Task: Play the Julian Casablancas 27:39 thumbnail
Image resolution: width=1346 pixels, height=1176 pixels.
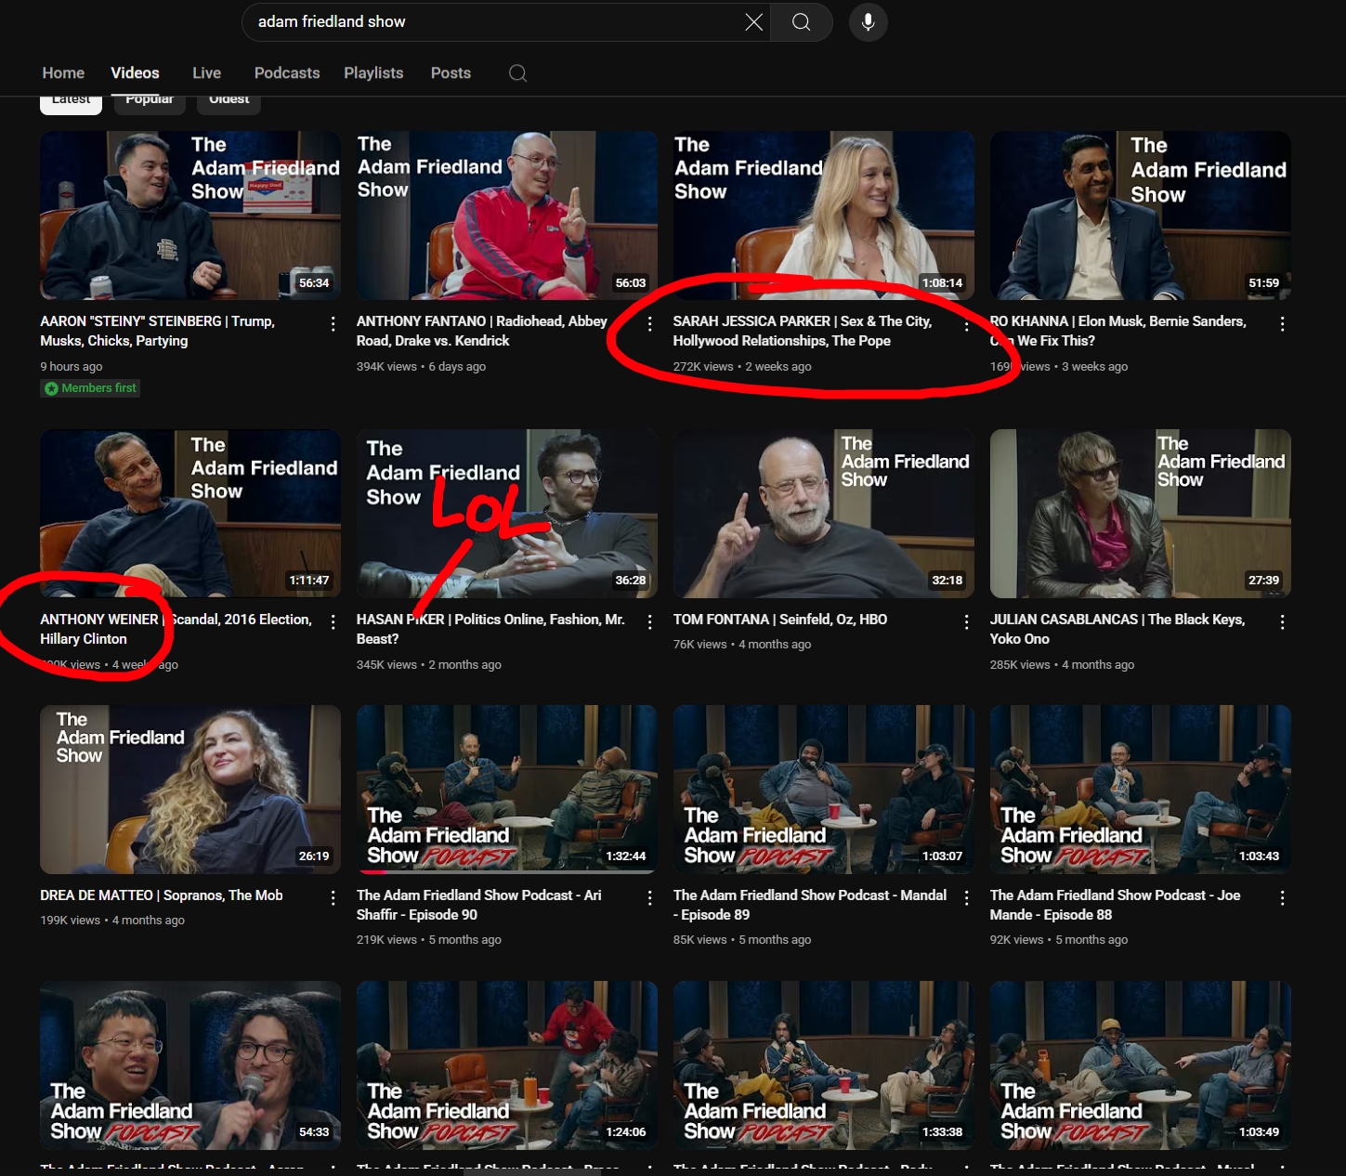Action: point(1141,513)
